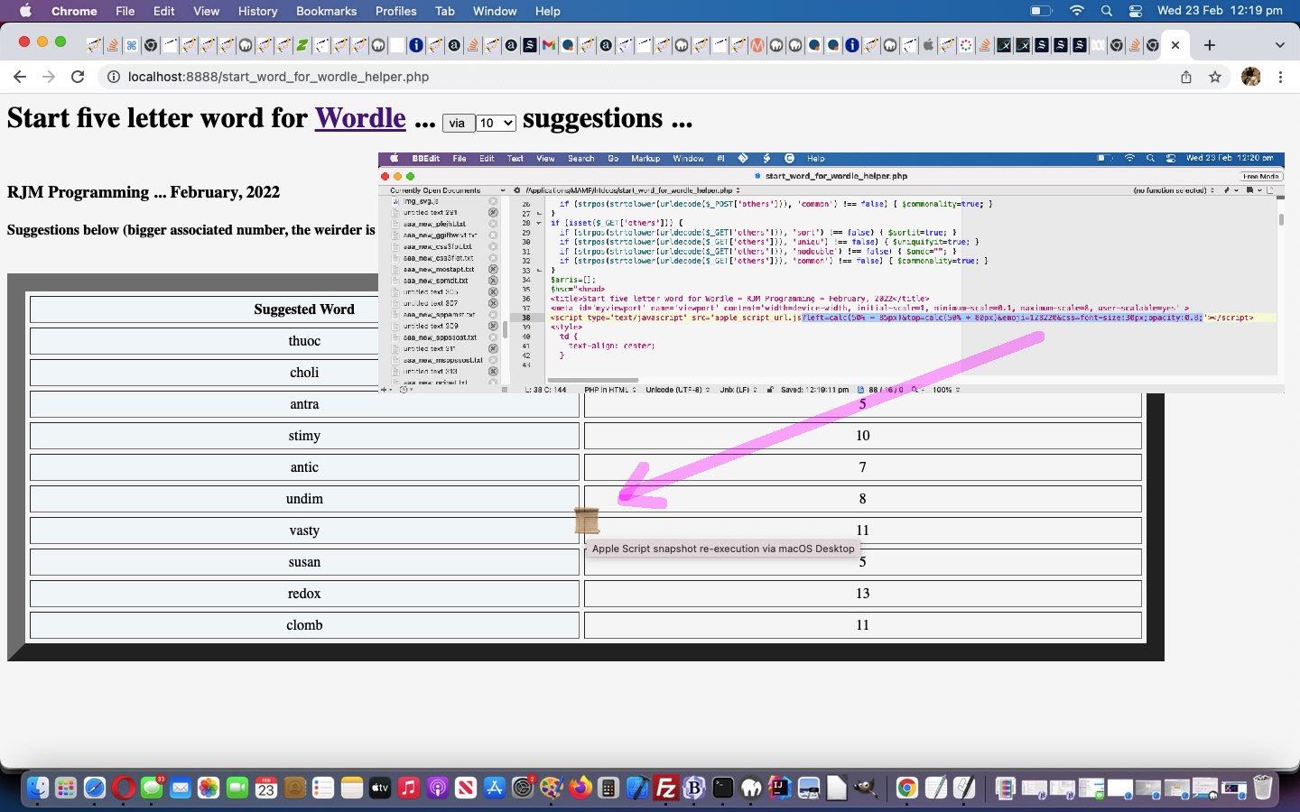Click the add (+) icon below the documents sidebar
The width and height of the screenshot is (1300, 812).
[384, 390]
